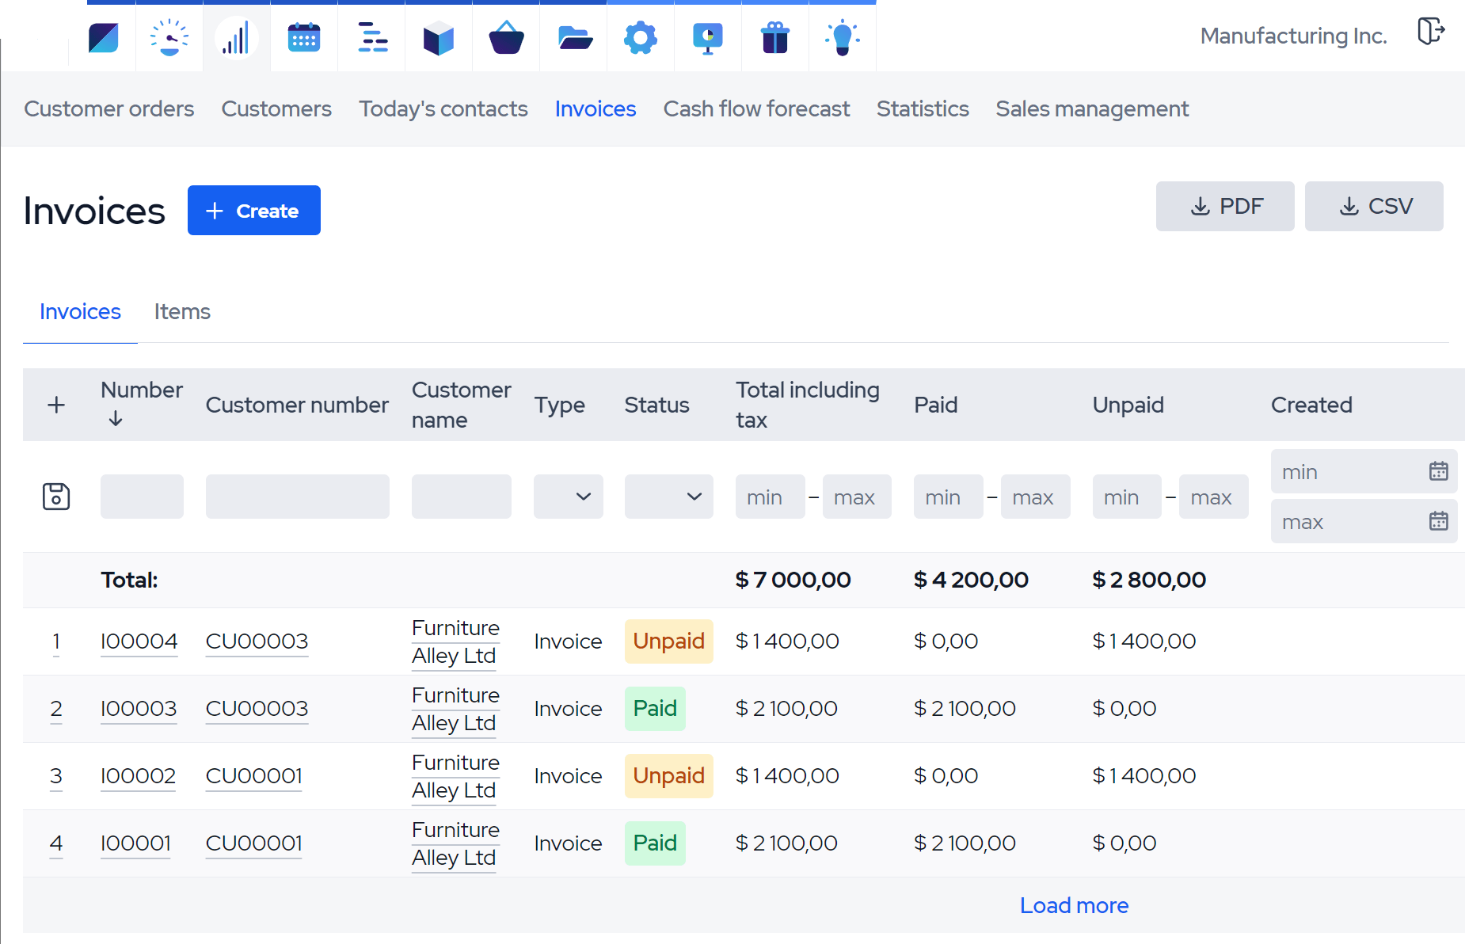The image size is (1465, 944).
Task: Click the blue Create button
Action: 253,211
